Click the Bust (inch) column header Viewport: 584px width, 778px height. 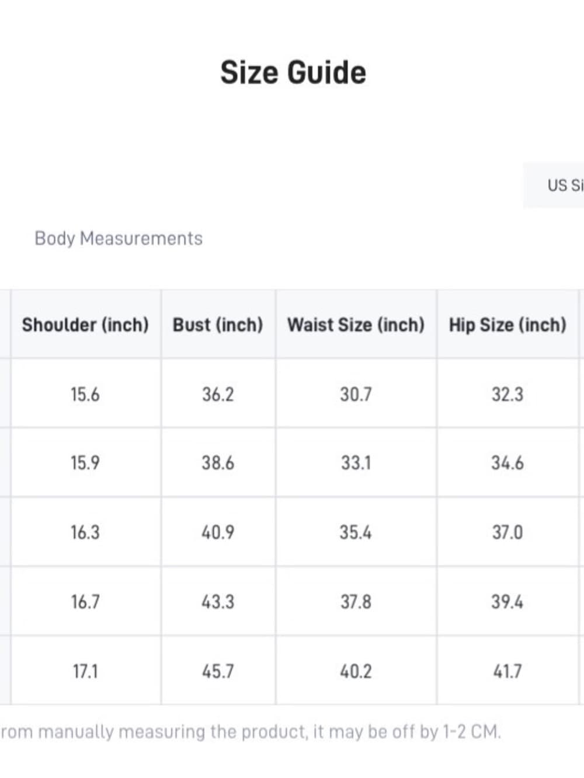tap(218, 324)
